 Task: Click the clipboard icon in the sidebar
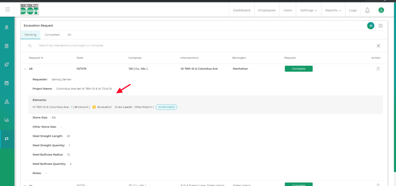point(7,46)
